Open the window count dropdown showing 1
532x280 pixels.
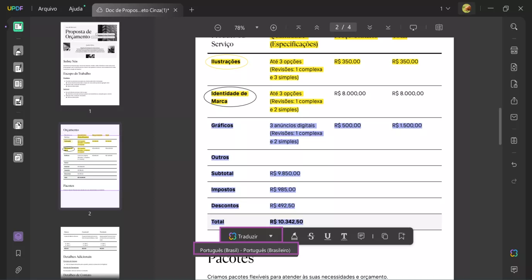coord(445,9)
